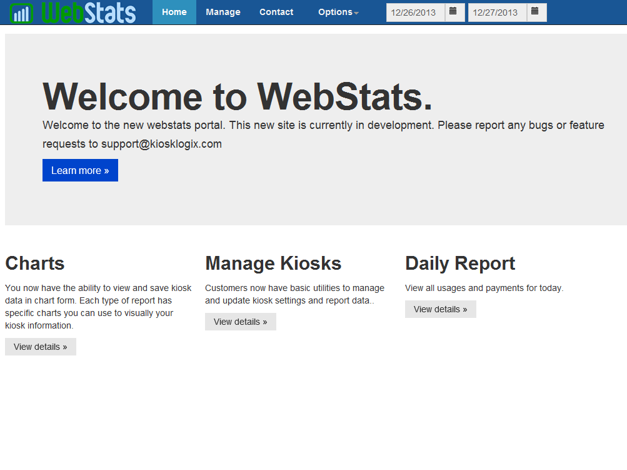Click the WebStats logo text
This screenshot has width=627, height=470.
click(89, 13)
